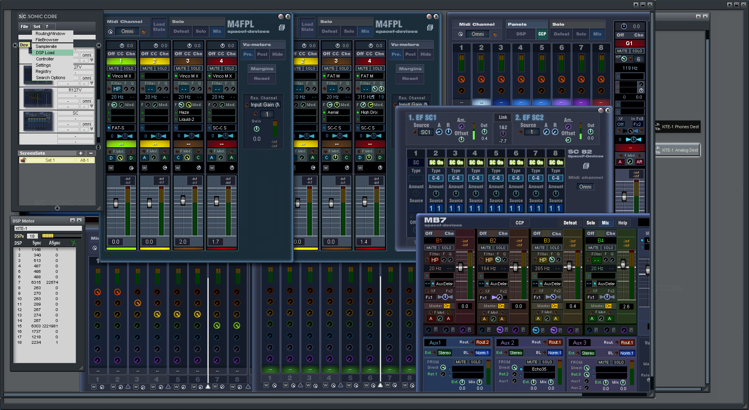Open the File menu in Sonic Core
This screenshot has height=410, width=749.
(x=25, y=27)
